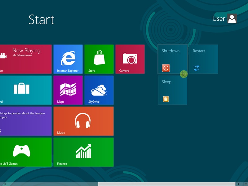Click the Shutdown tile

tap(172, 59)
